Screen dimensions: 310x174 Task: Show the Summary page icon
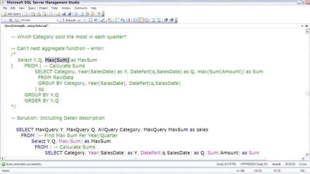(x=82, y=14)
